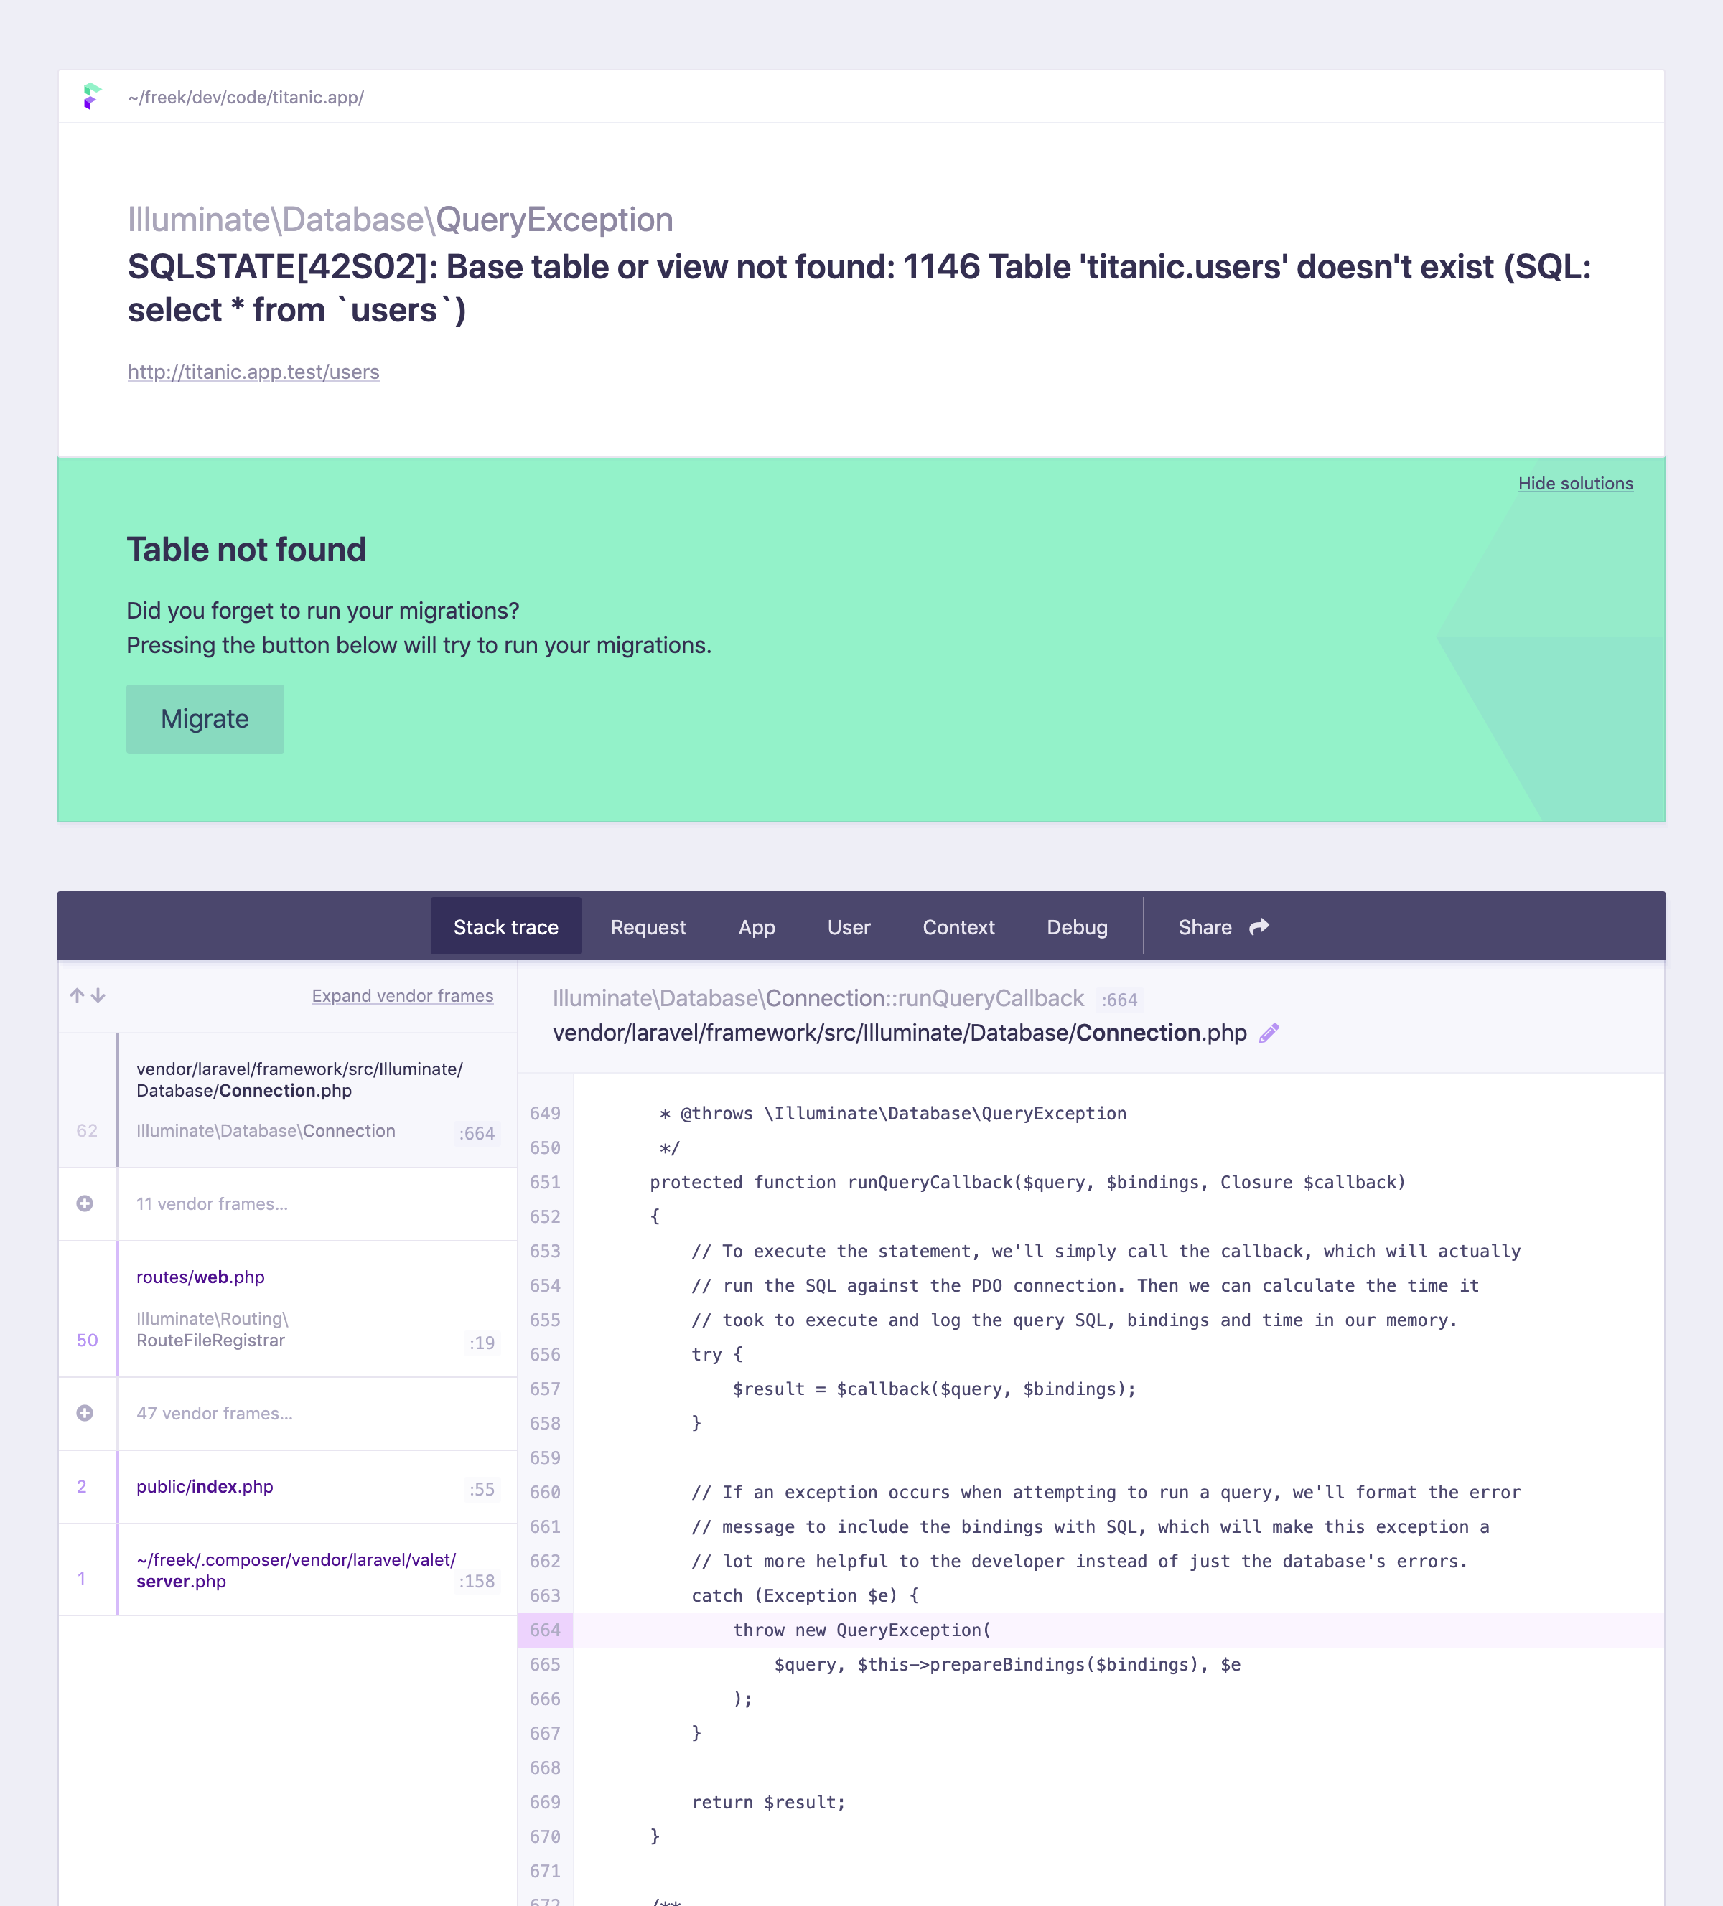1723x1906 pixels.
Task: Click the Hide solutions toggle
Action: 1575,483
